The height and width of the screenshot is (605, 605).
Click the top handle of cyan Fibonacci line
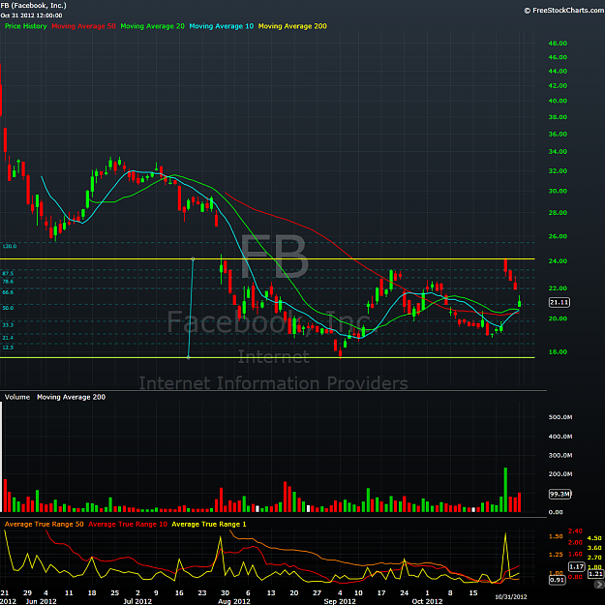coord(193,258)
